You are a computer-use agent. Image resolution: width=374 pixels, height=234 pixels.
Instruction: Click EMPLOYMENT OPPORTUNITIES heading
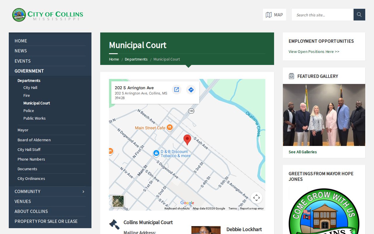pyautogui.click(x=321, y=41)
